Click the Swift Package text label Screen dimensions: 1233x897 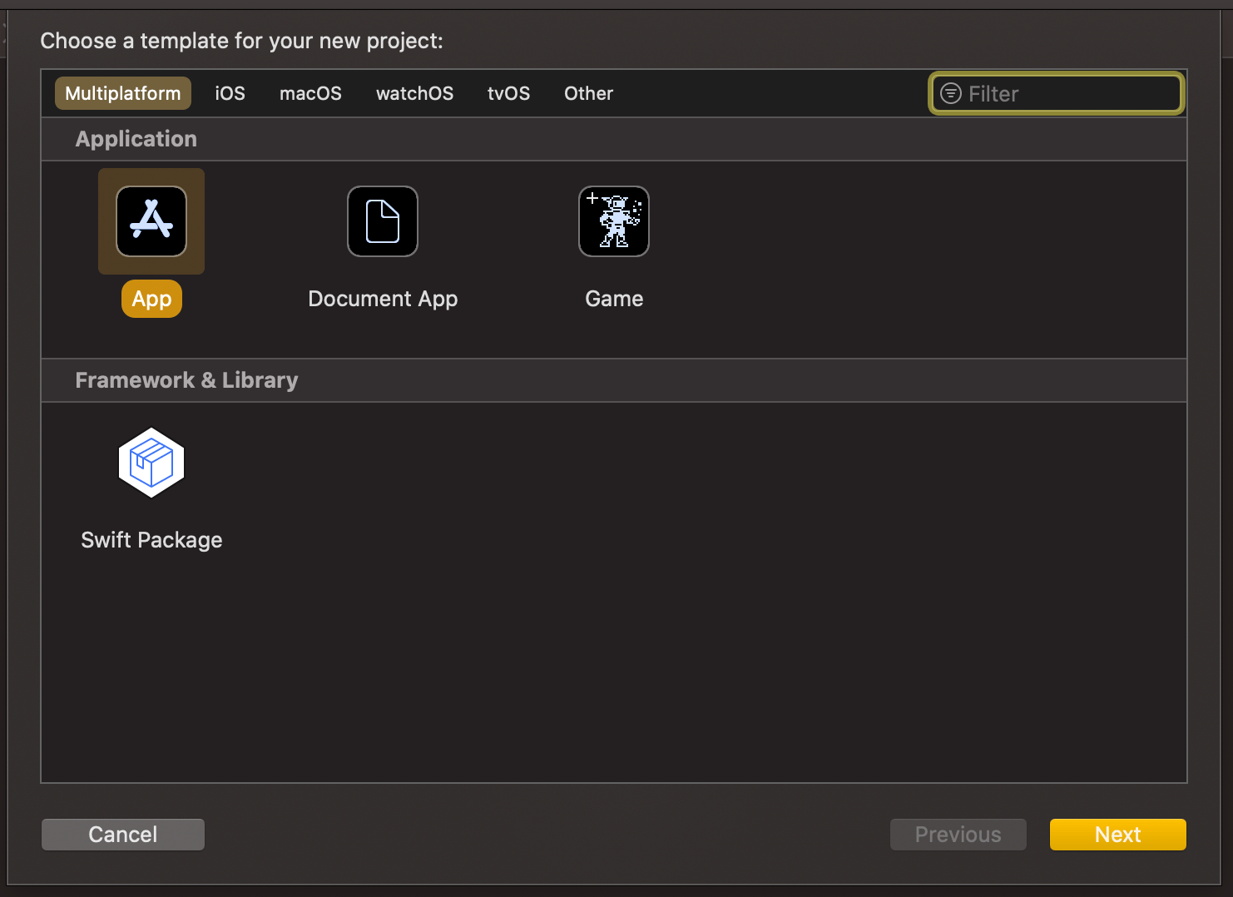click(151, 540)
